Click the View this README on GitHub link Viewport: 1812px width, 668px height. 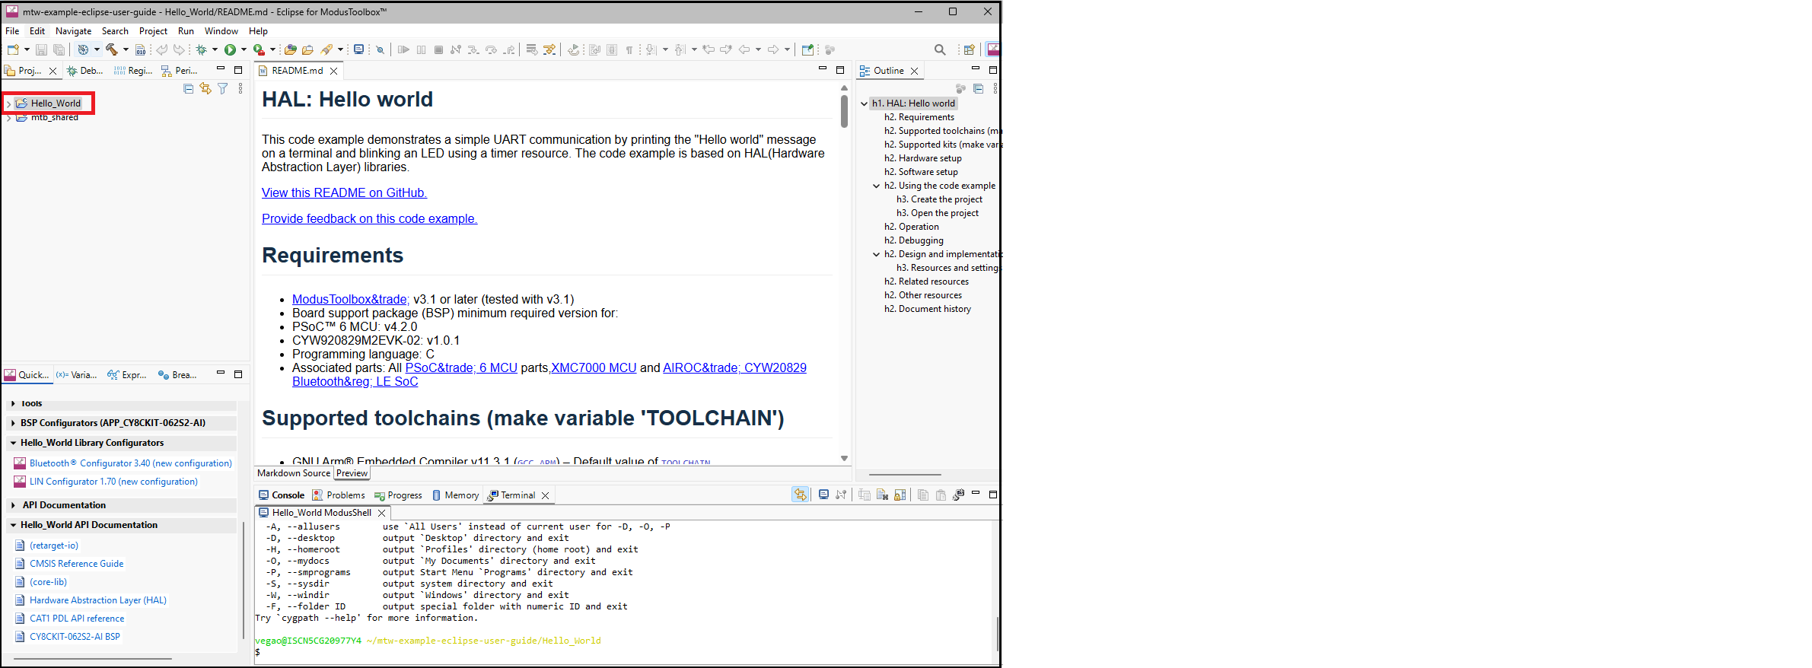point(344,193)
